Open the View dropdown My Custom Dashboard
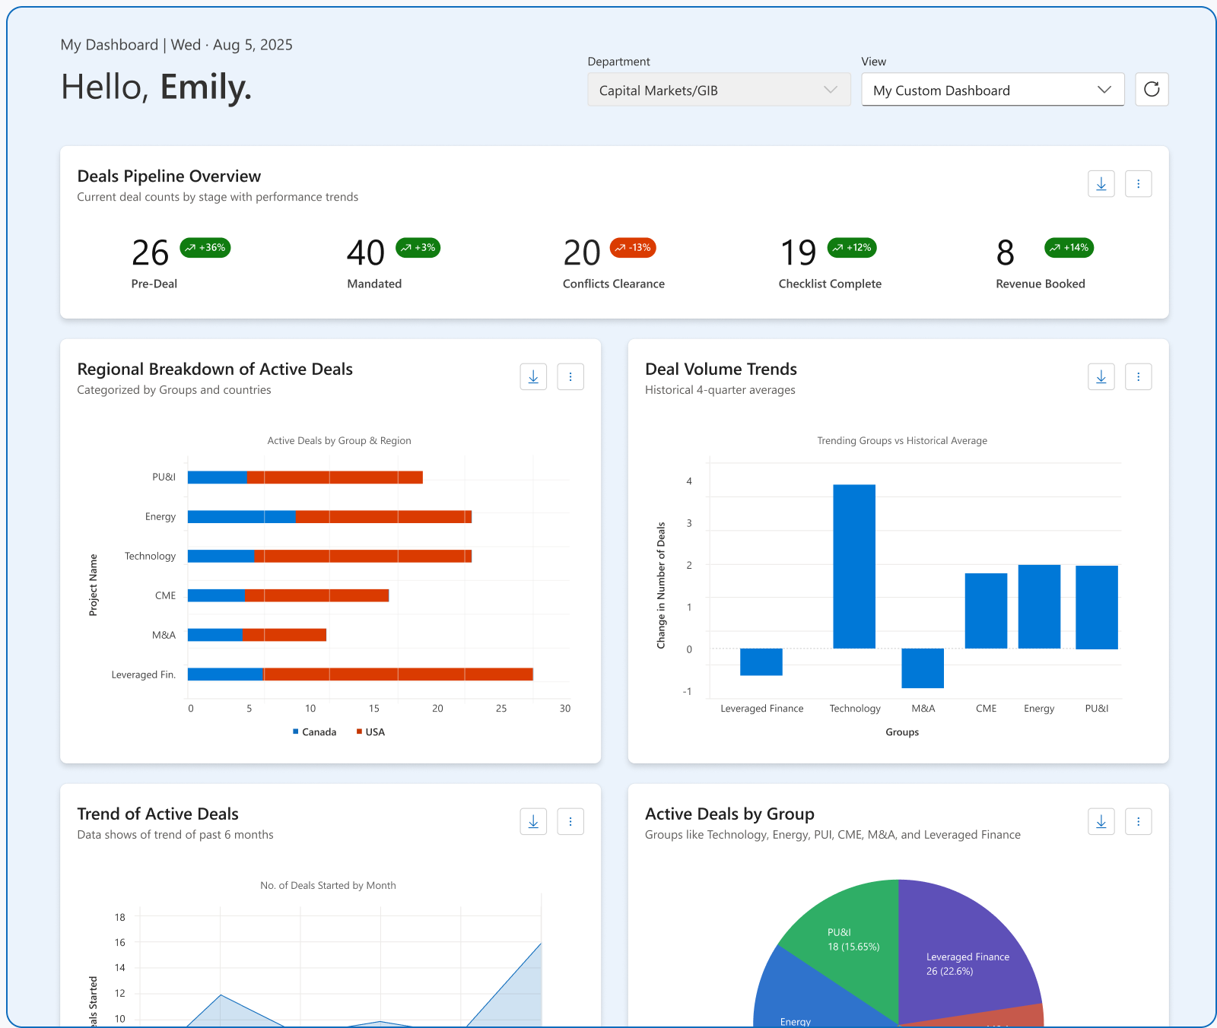1217x1028 pixels. 992,90
